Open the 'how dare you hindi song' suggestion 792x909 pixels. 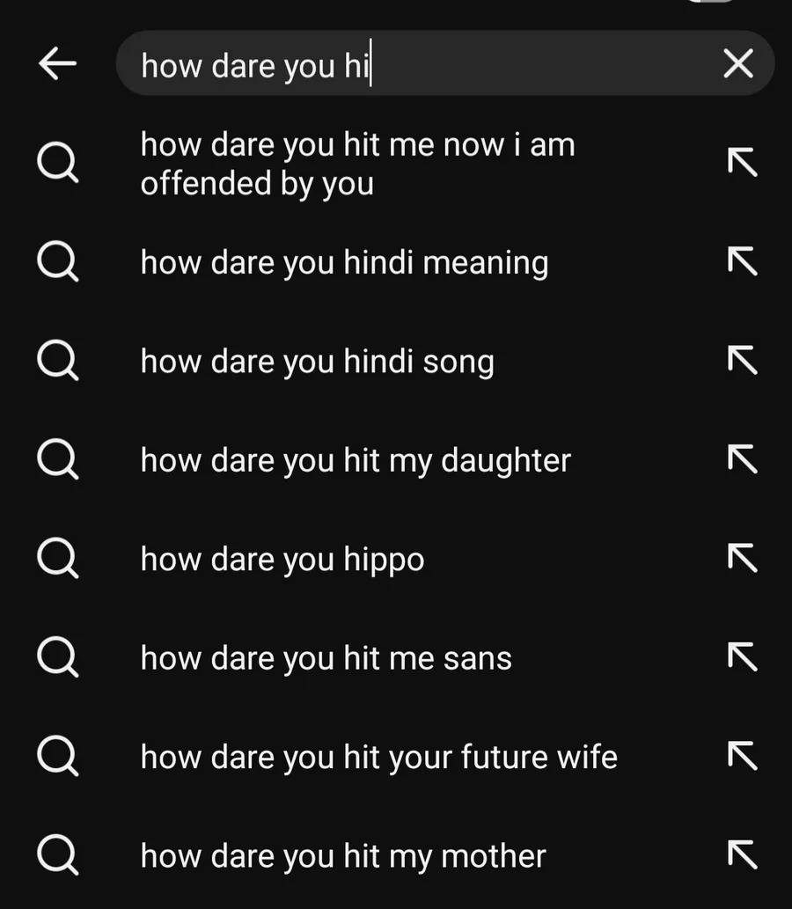point(317,362)
